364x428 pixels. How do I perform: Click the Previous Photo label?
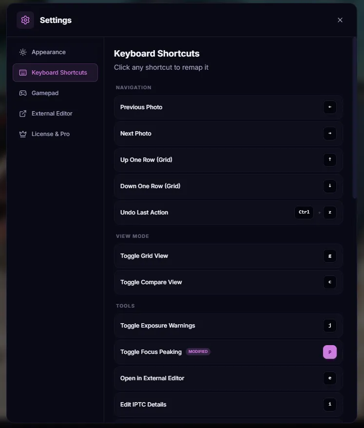pos(141,107)
